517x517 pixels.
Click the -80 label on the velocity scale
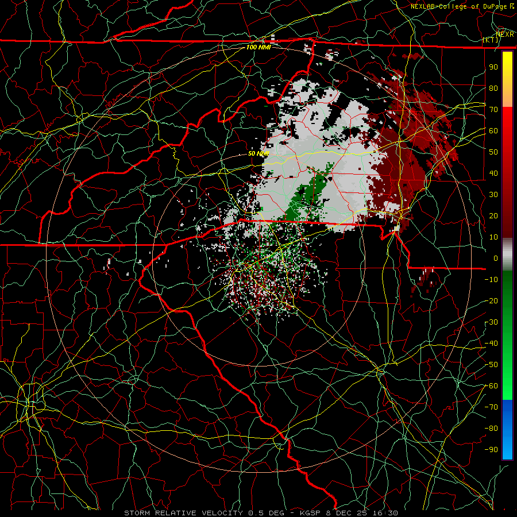tap(491, 429)
